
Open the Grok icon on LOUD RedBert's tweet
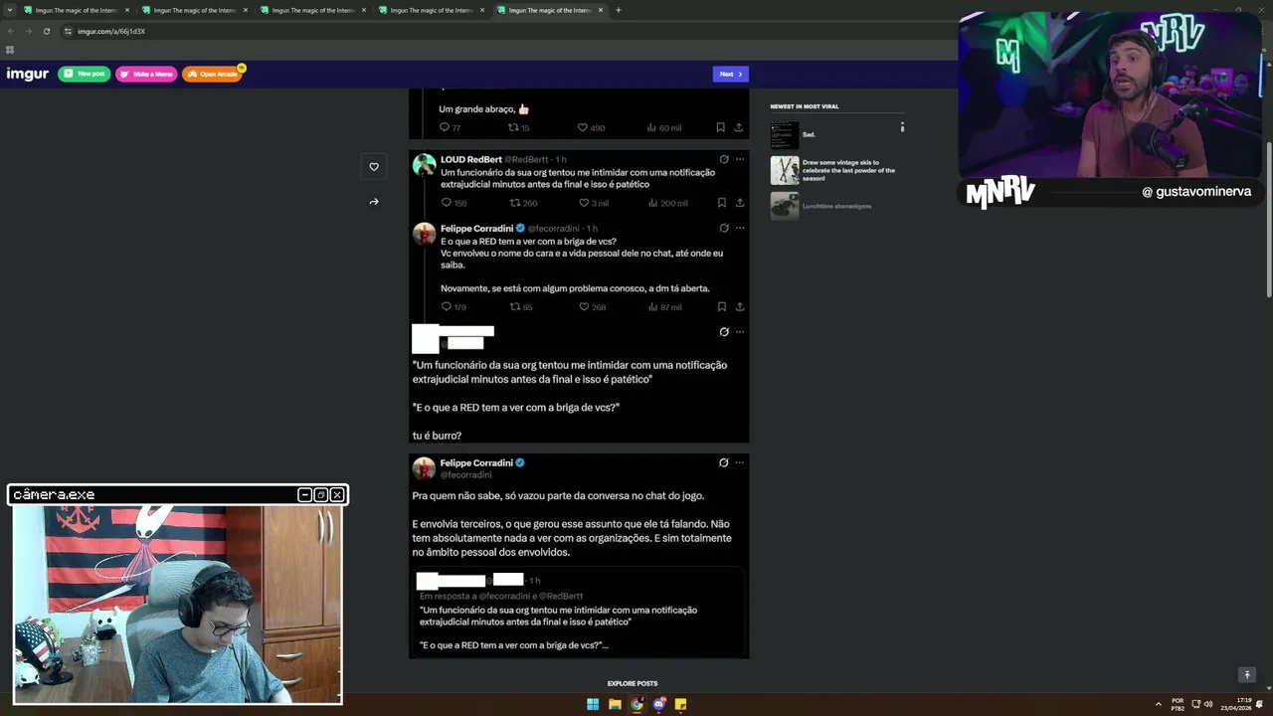point(724,159)
